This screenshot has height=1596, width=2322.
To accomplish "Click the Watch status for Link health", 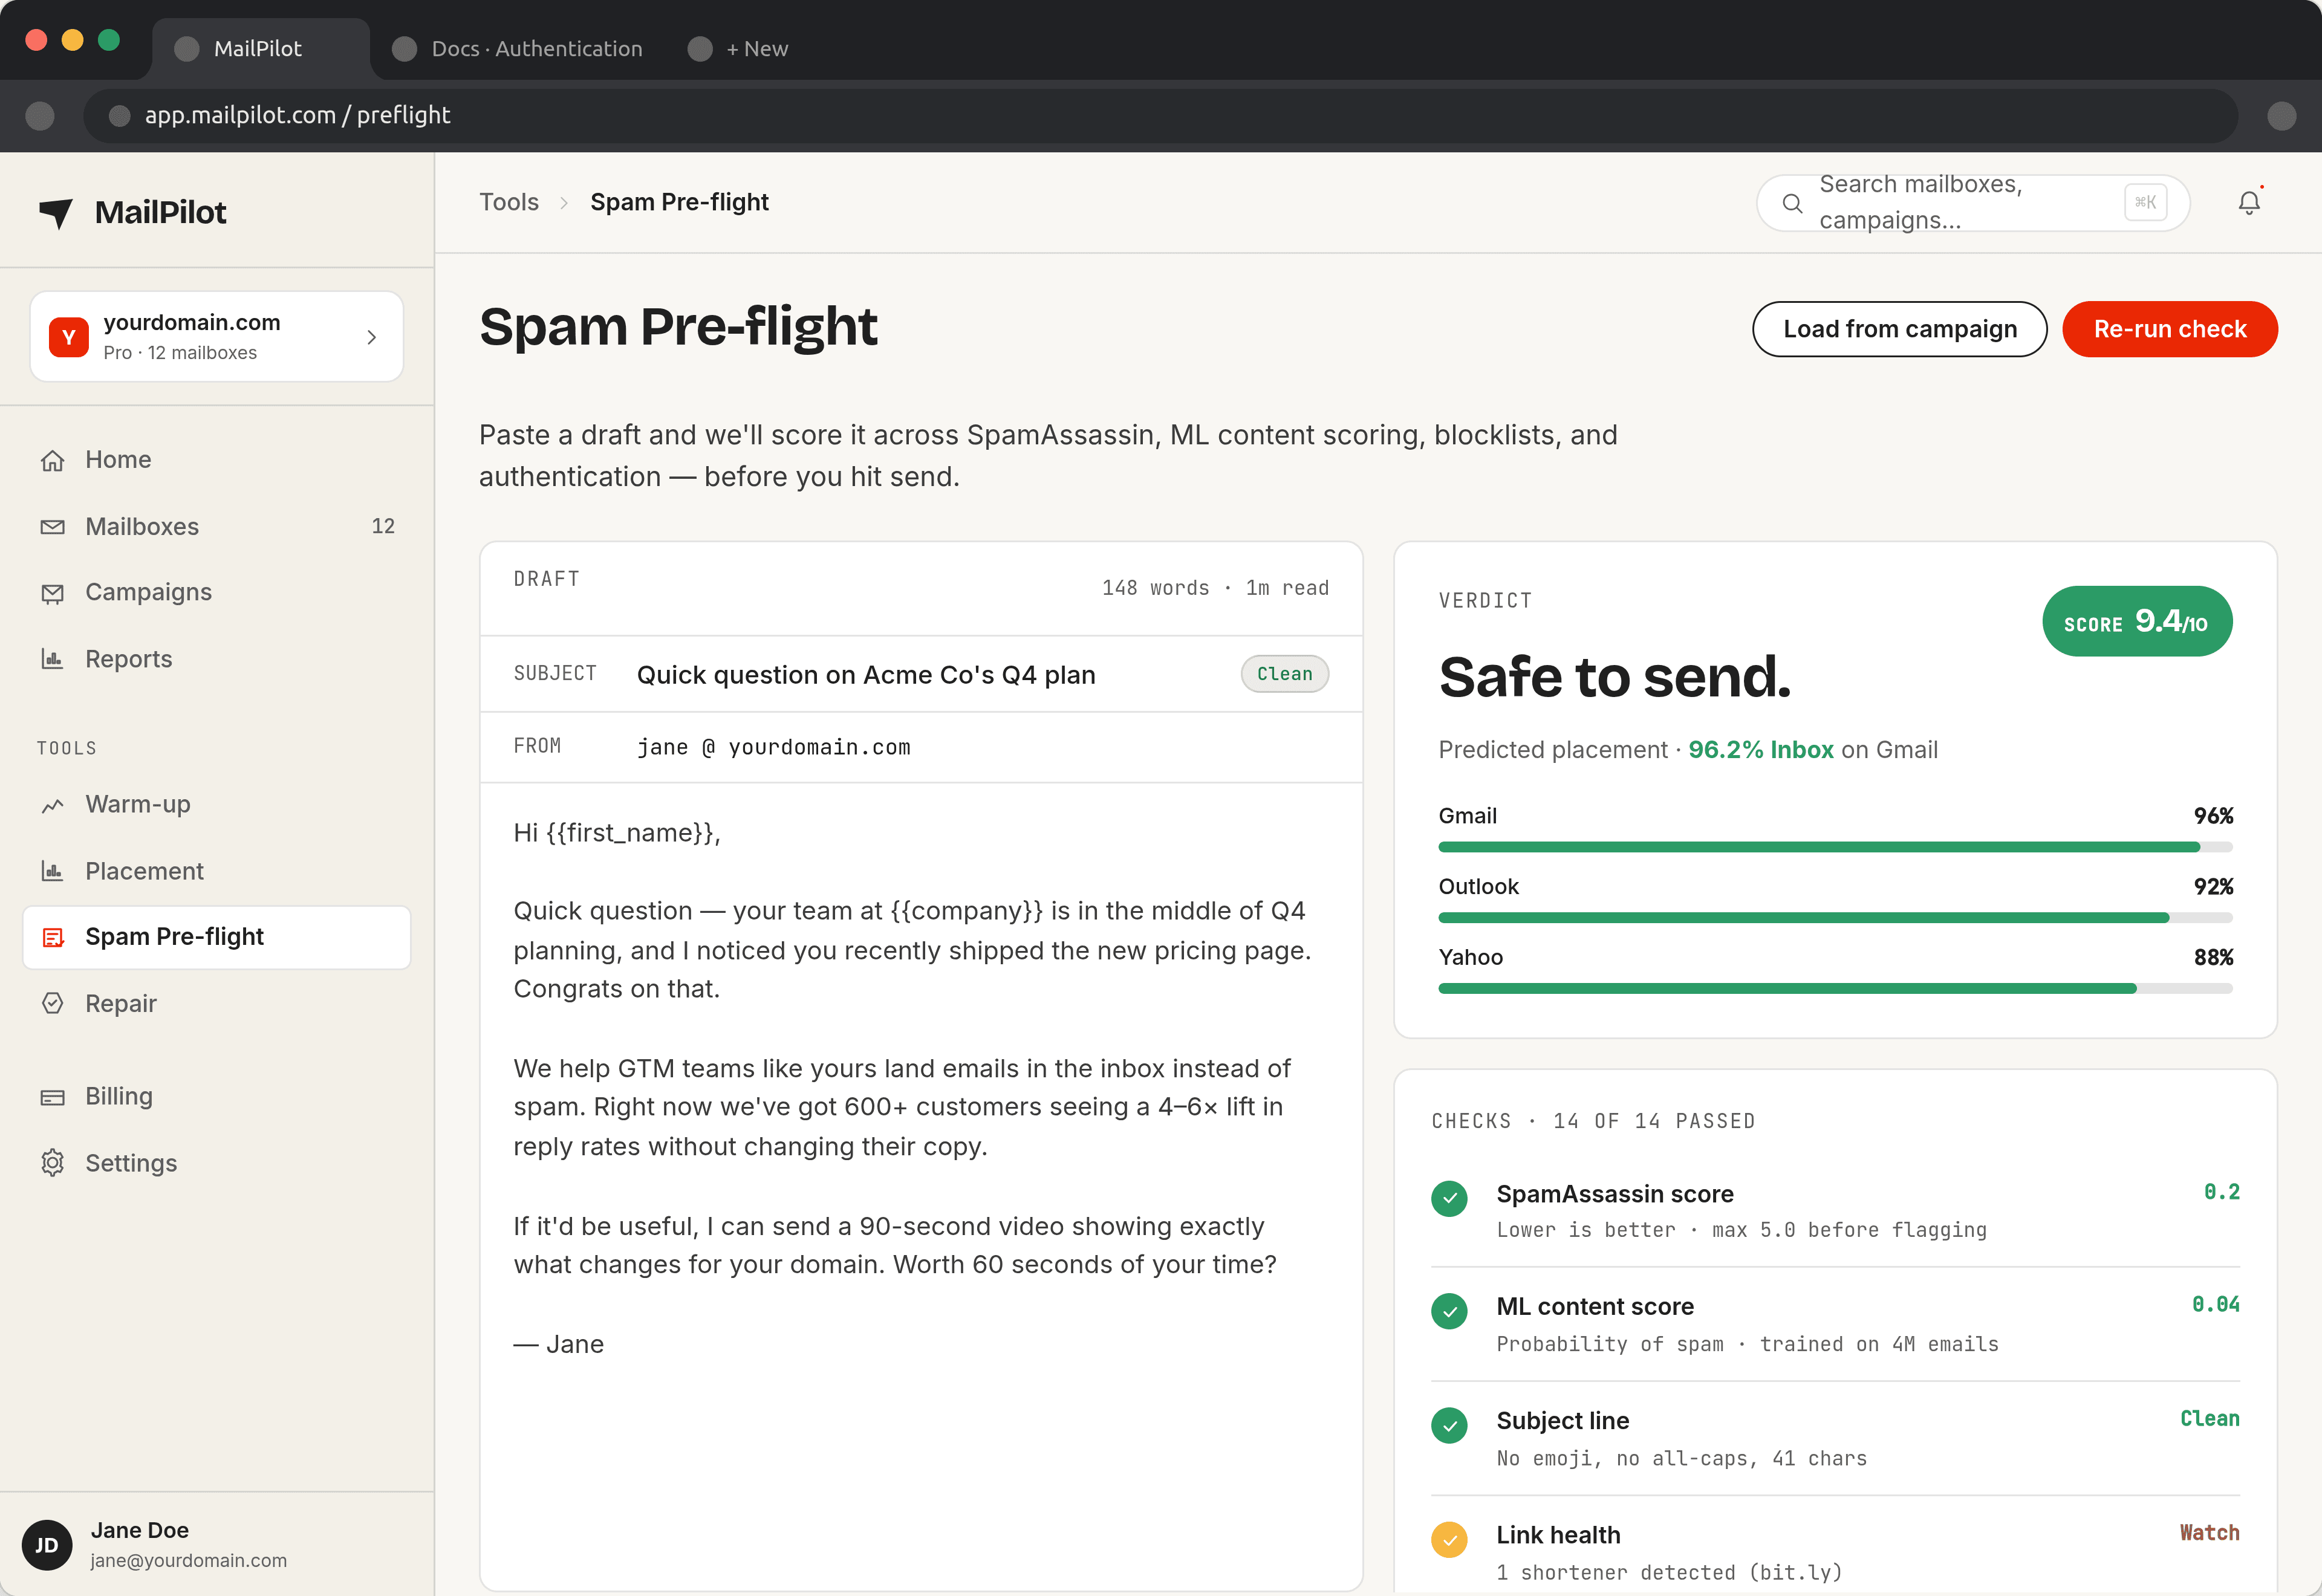I will coord(2209,1533).
